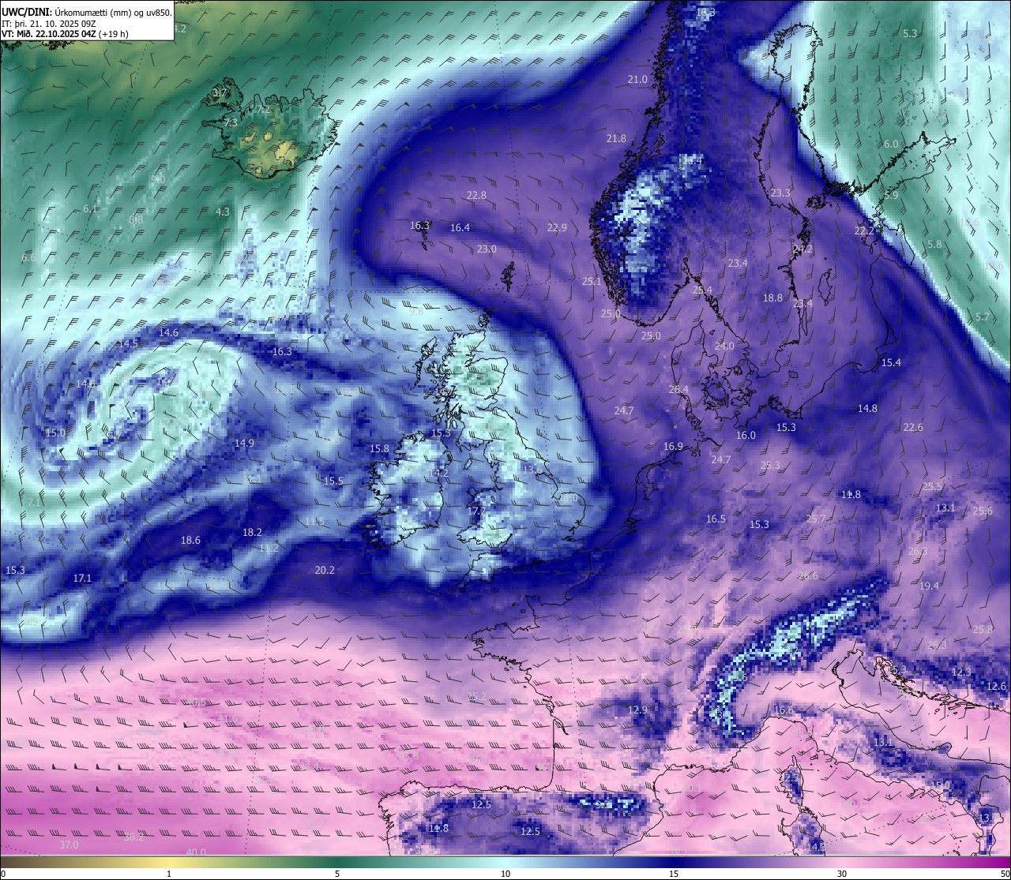
Task: Click the map value 22.6 over eastern Europe
Action: click(913, 427)
